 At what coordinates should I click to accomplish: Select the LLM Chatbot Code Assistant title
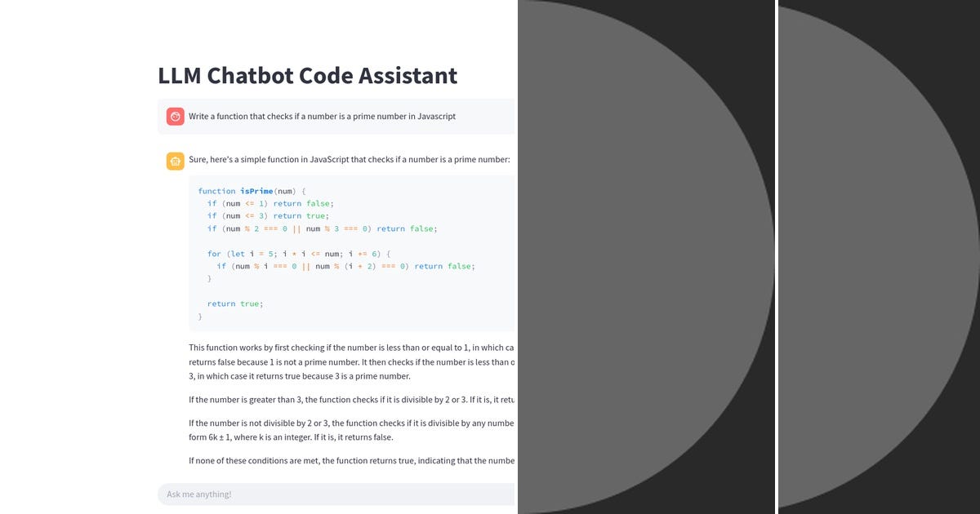[x=306, y=75]
